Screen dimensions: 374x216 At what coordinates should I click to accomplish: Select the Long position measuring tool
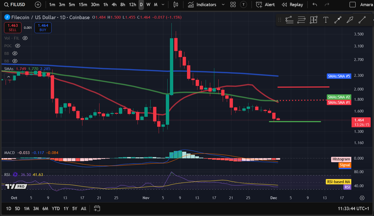tap(314, 20)
